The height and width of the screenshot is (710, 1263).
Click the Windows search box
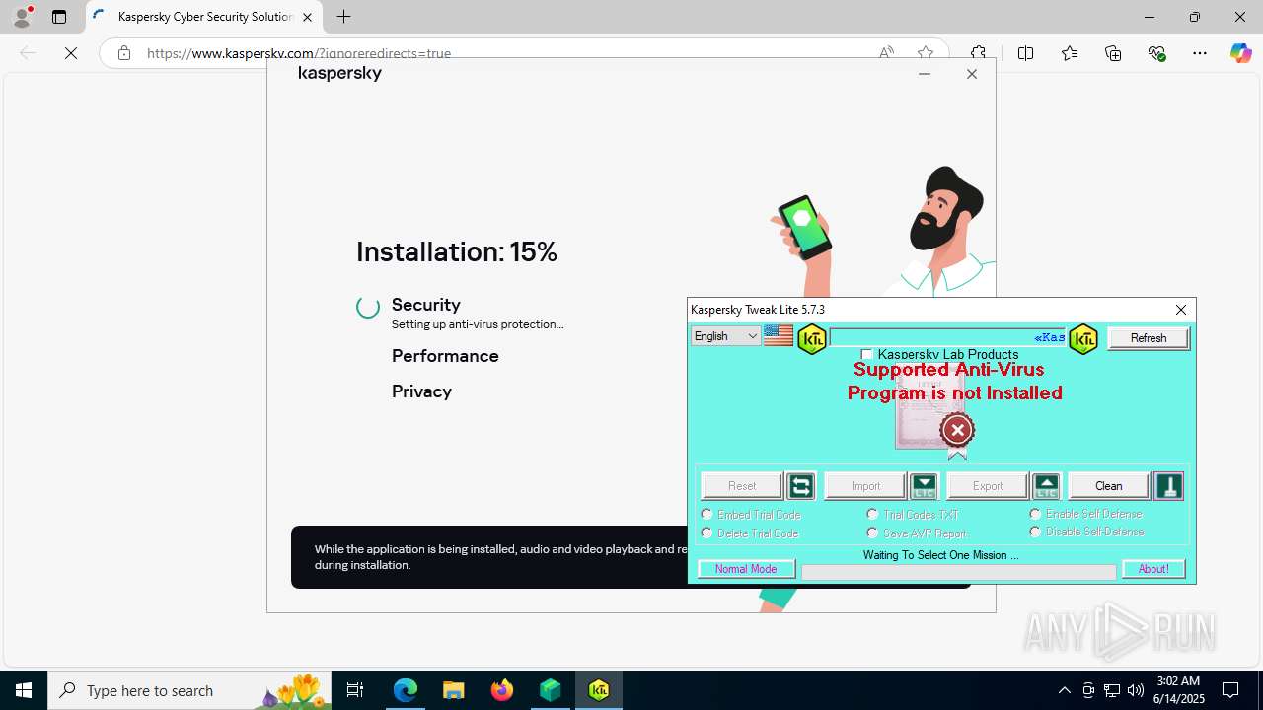pyautogui.click(x=187, y=690)
